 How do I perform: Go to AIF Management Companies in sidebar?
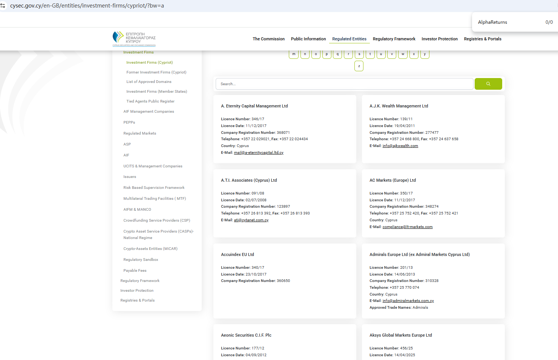click(149, 112)
